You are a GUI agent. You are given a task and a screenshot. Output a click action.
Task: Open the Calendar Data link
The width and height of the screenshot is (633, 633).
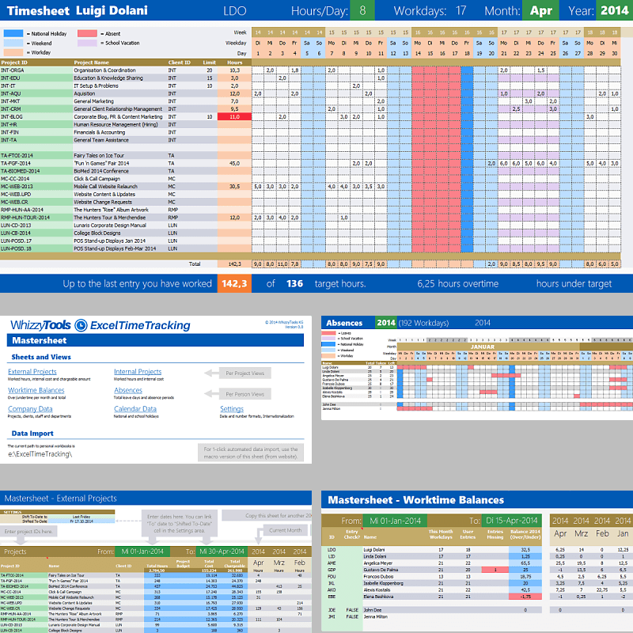point(135,408)
